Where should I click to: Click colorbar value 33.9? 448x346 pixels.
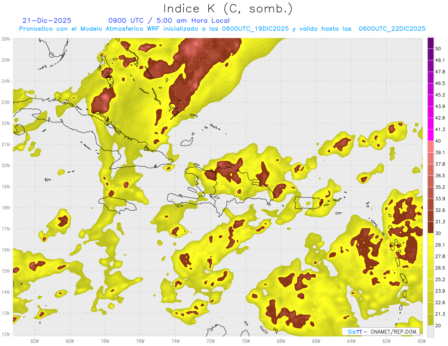pyautogui.click(x=440, y=199)
